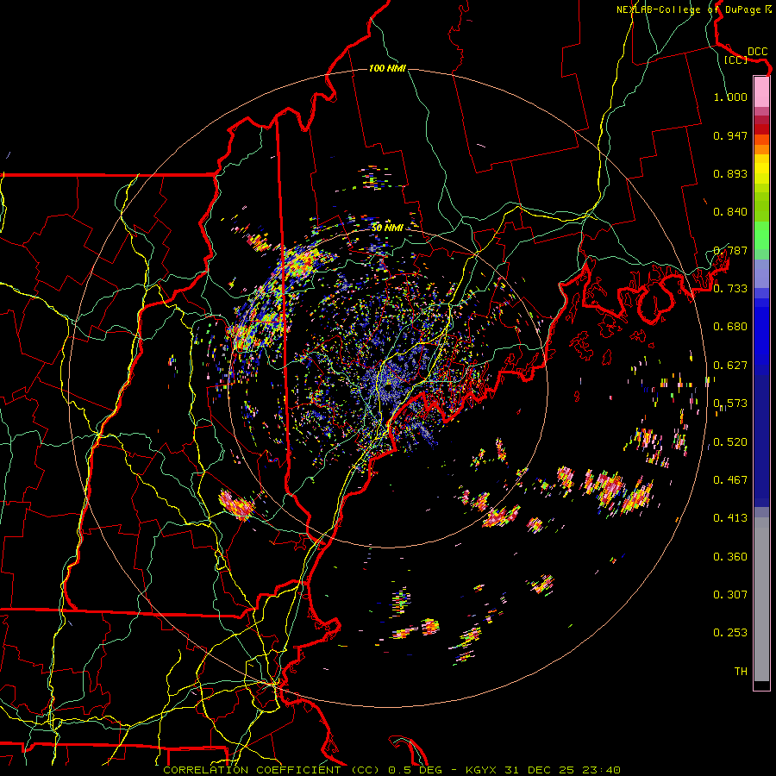This screenshot has width=776, height=776.
Task: Select the red segment of the color bar
Action: click(761, 129)
